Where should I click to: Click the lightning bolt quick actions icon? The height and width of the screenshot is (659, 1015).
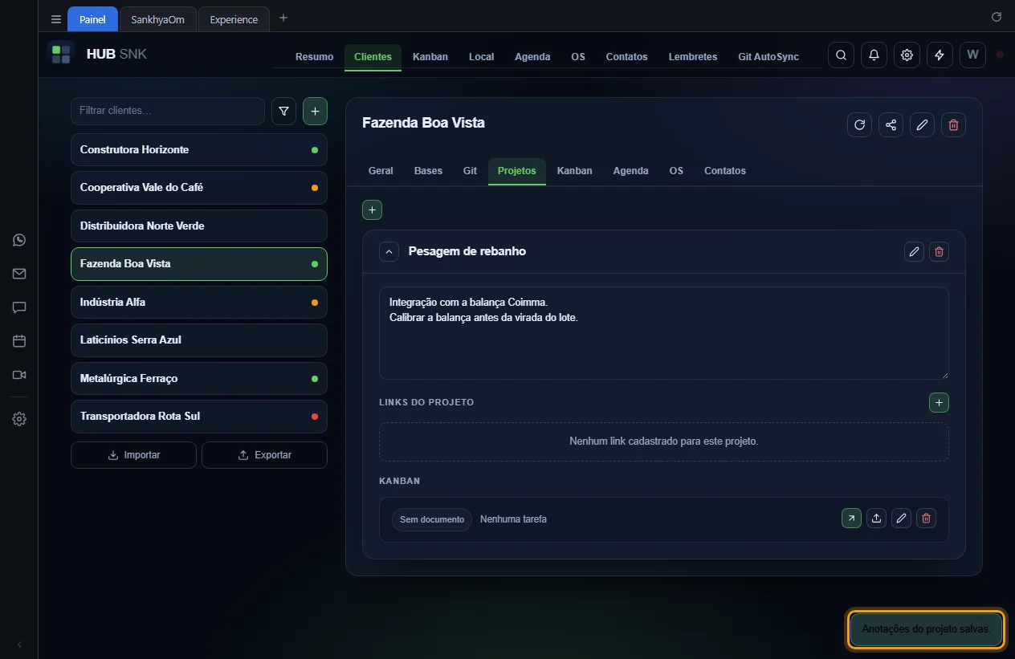pos(940,55)
